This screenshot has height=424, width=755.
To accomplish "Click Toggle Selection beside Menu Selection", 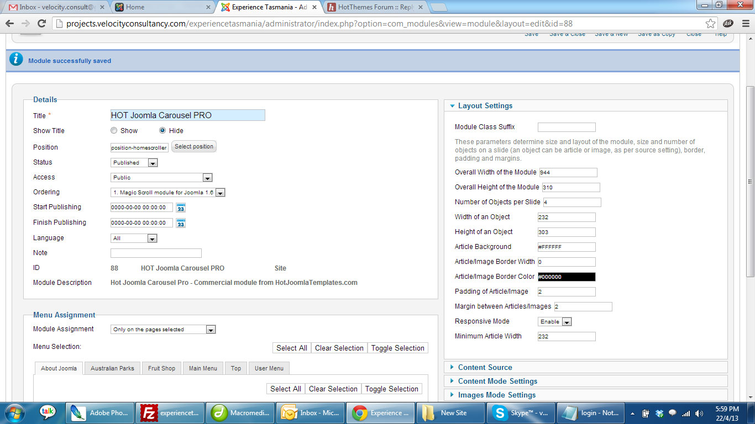I will [x=398, y=348].
